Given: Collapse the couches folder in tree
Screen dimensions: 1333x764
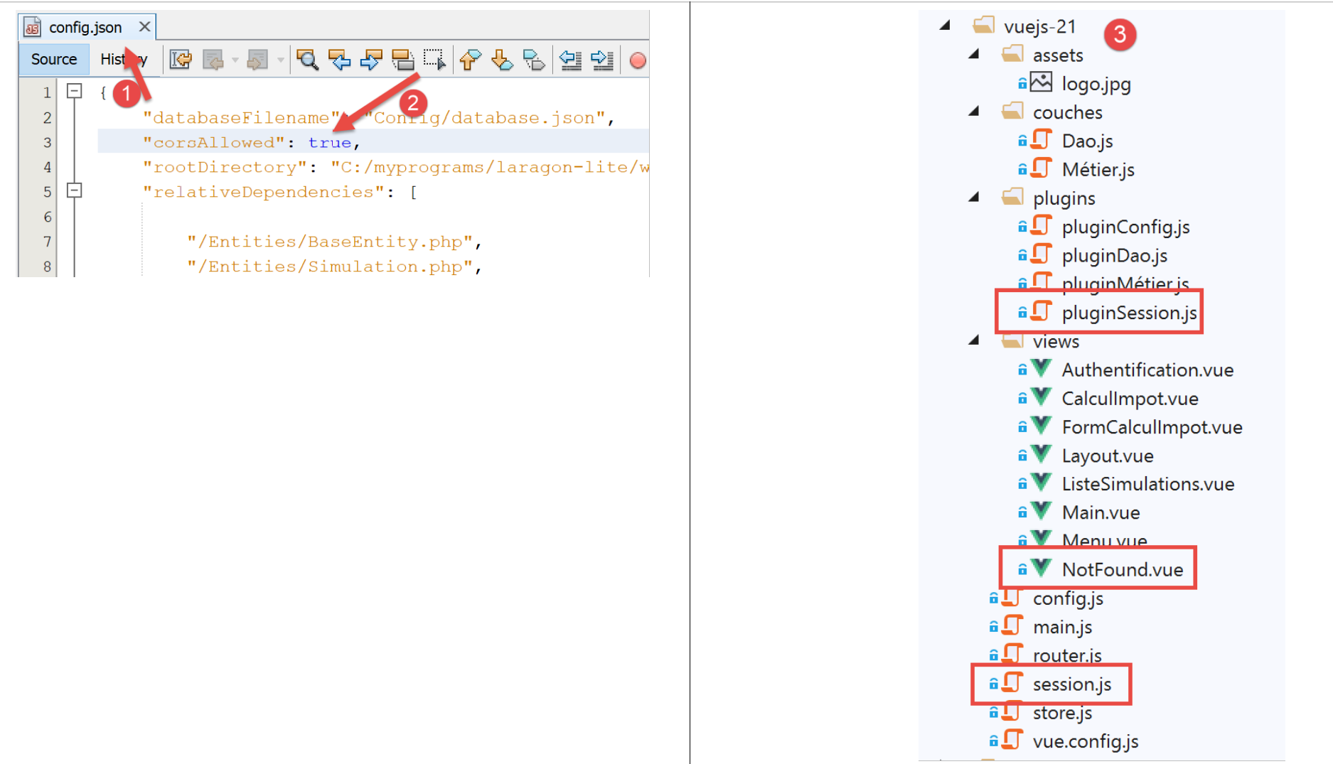Looking at the screenshot, I should pos(974,112).
